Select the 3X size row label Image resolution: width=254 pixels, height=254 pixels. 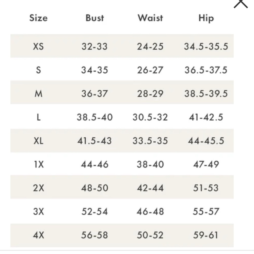[38, 212]
